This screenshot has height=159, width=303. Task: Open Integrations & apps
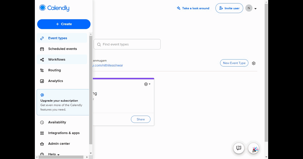click(62, 133)
